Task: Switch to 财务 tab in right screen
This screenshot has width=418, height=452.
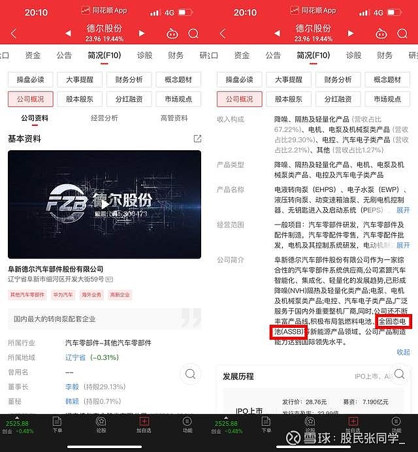Action: click(x=385, y=56)
